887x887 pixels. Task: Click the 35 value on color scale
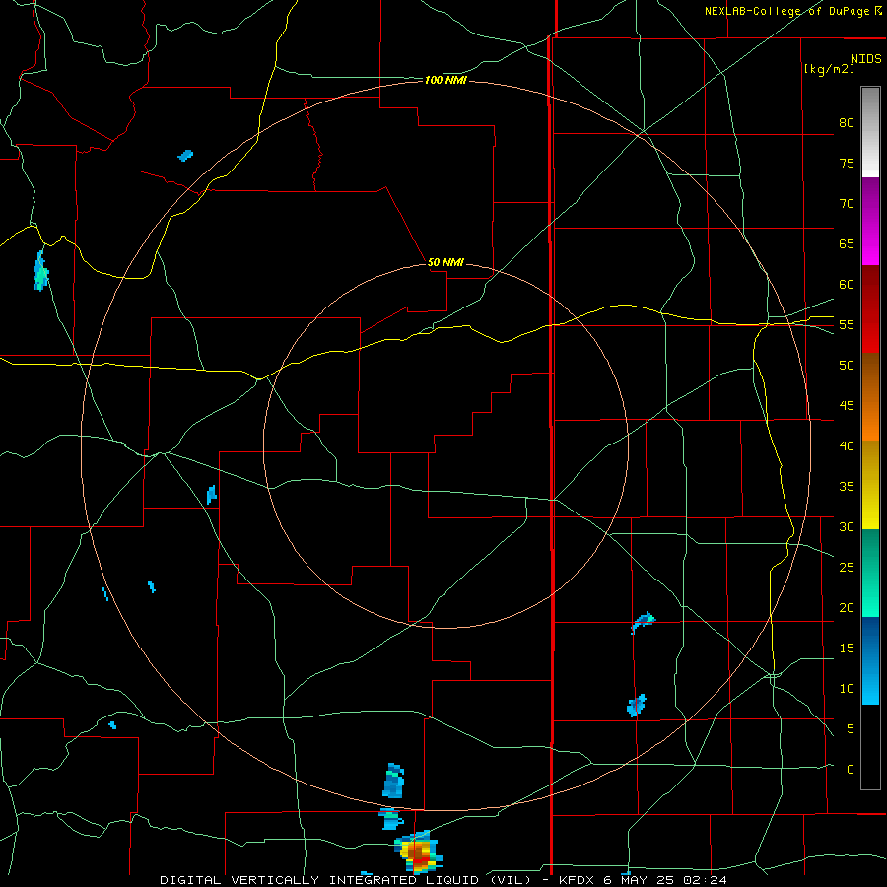coord(847,487)
